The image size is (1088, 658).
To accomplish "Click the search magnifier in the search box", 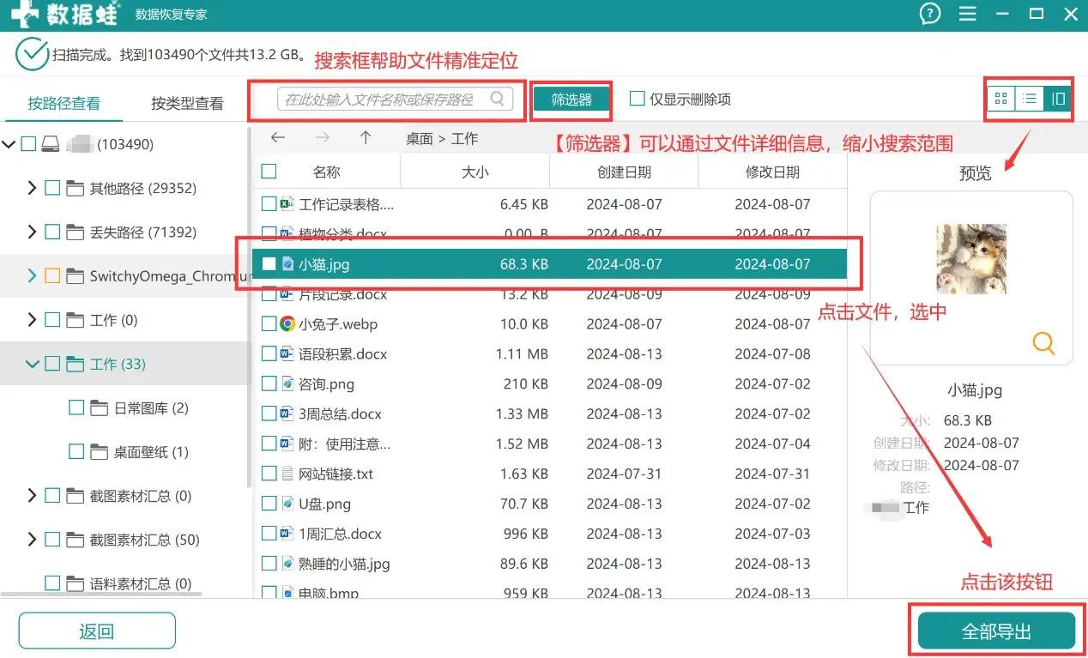I will pyautogui.click(x=498, y=99).
